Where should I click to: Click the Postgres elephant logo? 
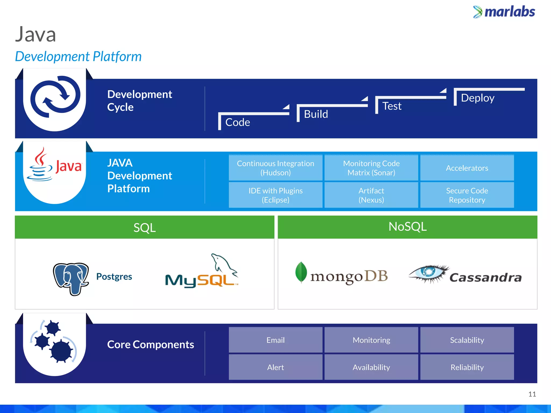coord(71,279)
